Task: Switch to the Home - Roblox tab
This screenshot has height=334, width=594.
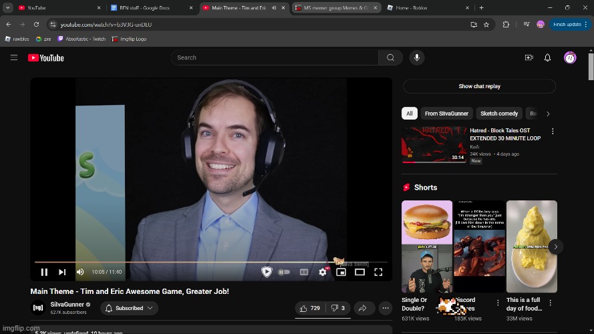Action: (x=428, y=7)
